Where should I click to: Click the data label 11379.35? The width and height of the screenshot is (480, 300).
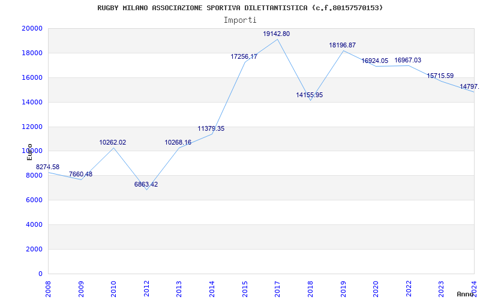coord(211,128)
